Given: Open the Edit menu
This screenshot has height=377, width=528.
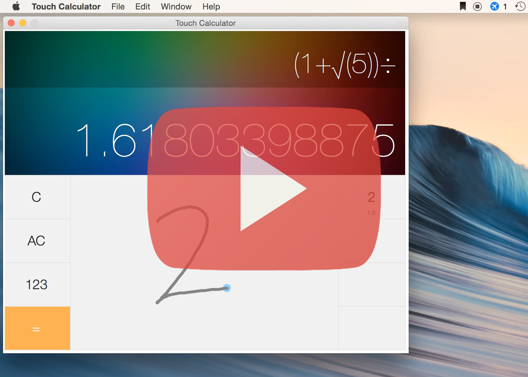Looking at the screenshot, I should point(143,7).
